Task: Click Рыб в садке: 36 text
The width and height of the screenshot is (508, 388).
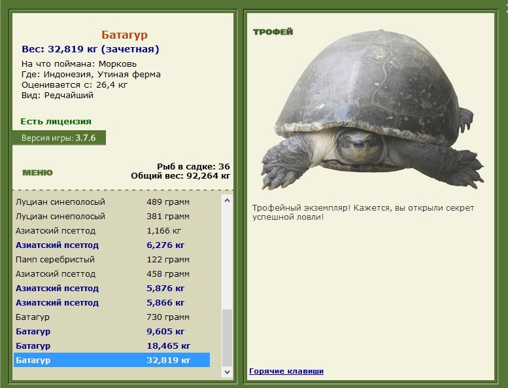Action: click(194, 166)
